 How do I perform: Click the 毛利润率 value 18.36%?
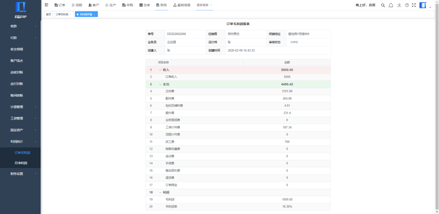[287, 207]
